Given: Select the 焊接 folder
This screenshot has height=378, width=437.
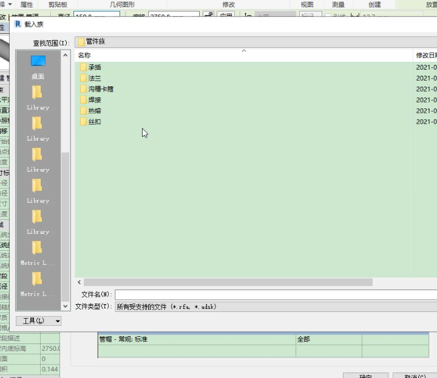Looking at the screenshot, I should (90, 100).
